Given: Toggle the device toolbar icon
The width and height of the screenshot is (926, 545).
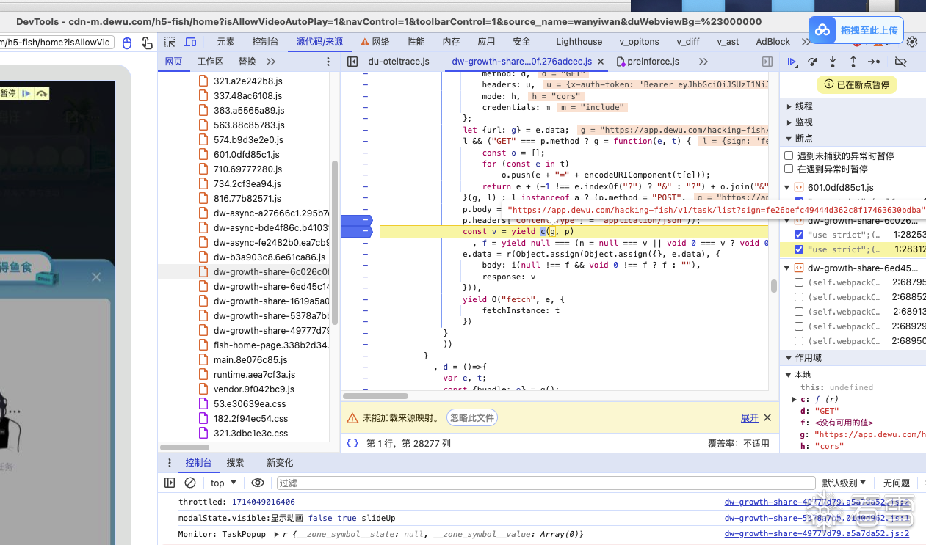Looking at the screenshot, I should 190,42.
